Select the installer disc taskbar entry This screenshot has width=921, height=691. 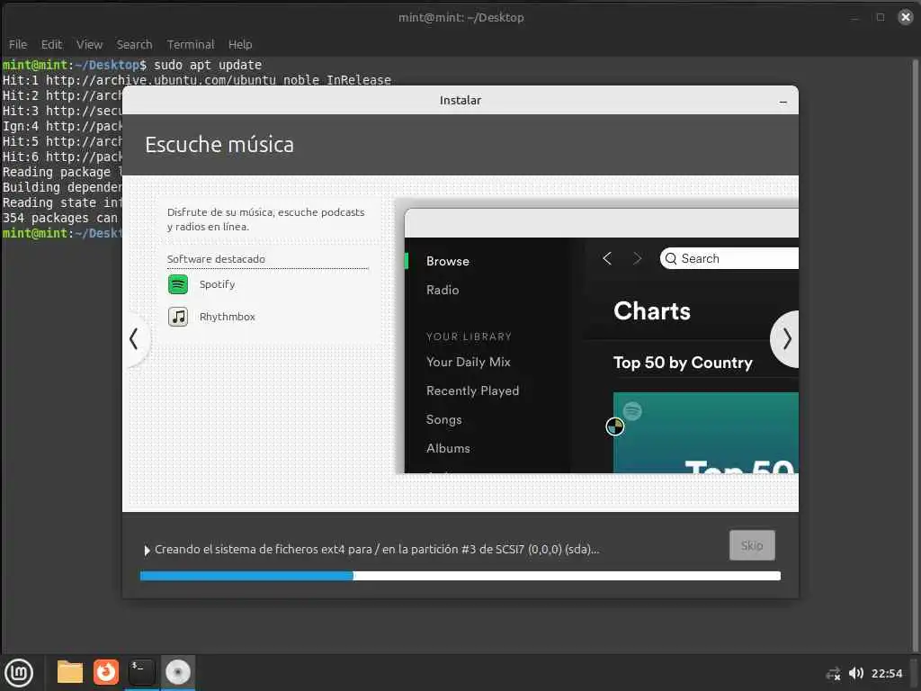(178, 672)
